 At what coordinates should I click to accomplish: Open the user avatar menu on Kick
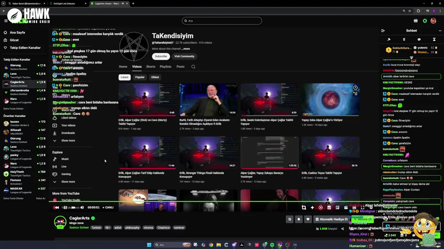click(433, 21)
